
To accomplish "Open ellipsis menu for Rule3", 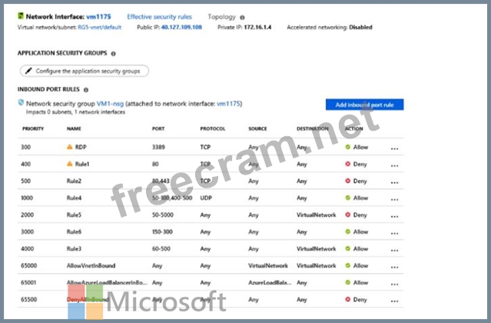I will pos(394,250).
